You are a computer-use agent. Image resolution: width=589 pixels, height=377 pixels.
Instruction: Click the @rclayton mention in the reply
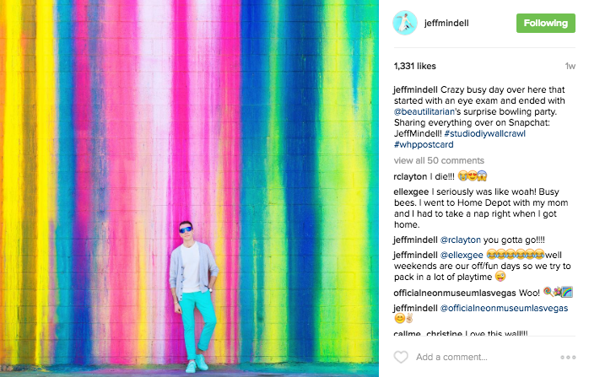tap(460, 240)
